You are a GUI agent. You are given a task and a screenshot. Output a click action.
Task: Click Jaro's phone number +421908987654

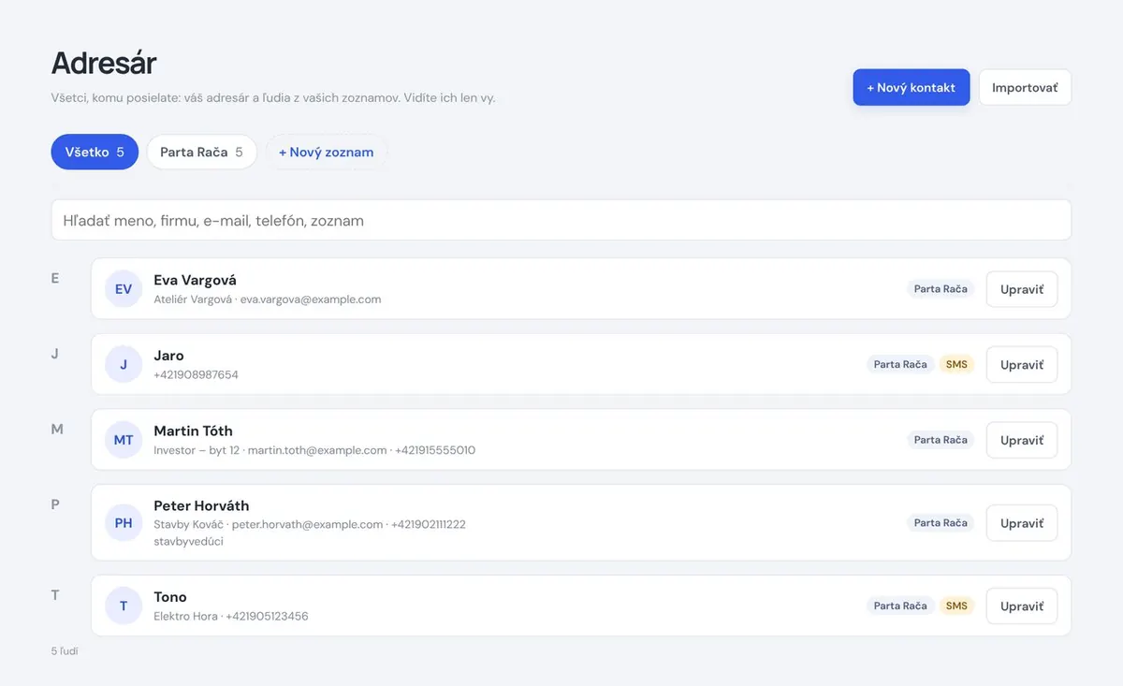click(x=196, y=375)
